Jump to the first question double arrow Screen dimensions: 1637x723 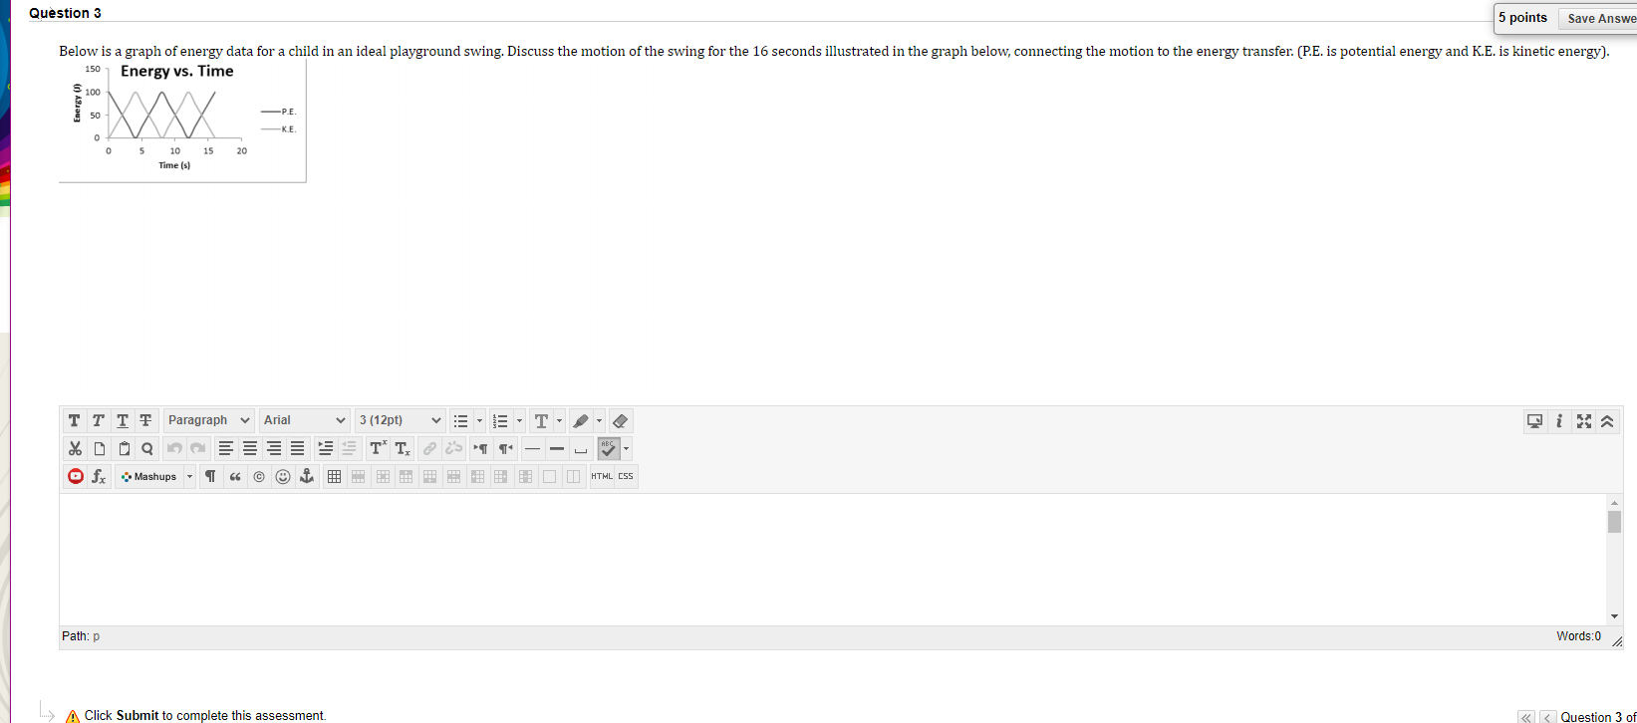(x=1526, y=717)
